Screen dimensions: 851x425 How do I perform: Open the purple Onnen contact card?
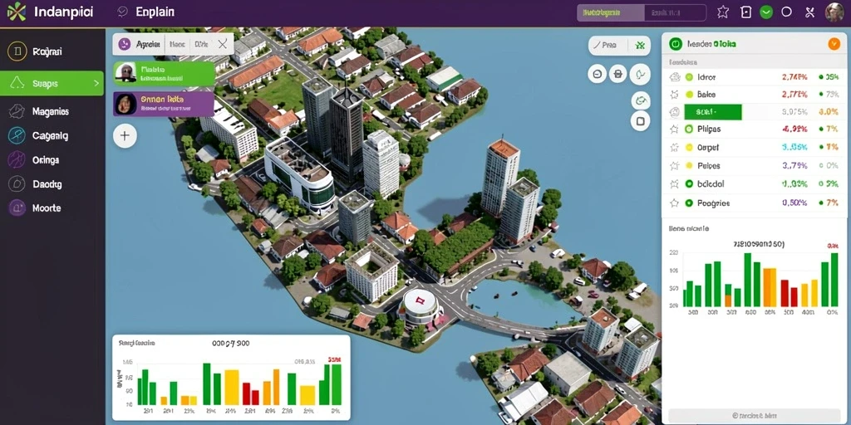tap(164, 104)
